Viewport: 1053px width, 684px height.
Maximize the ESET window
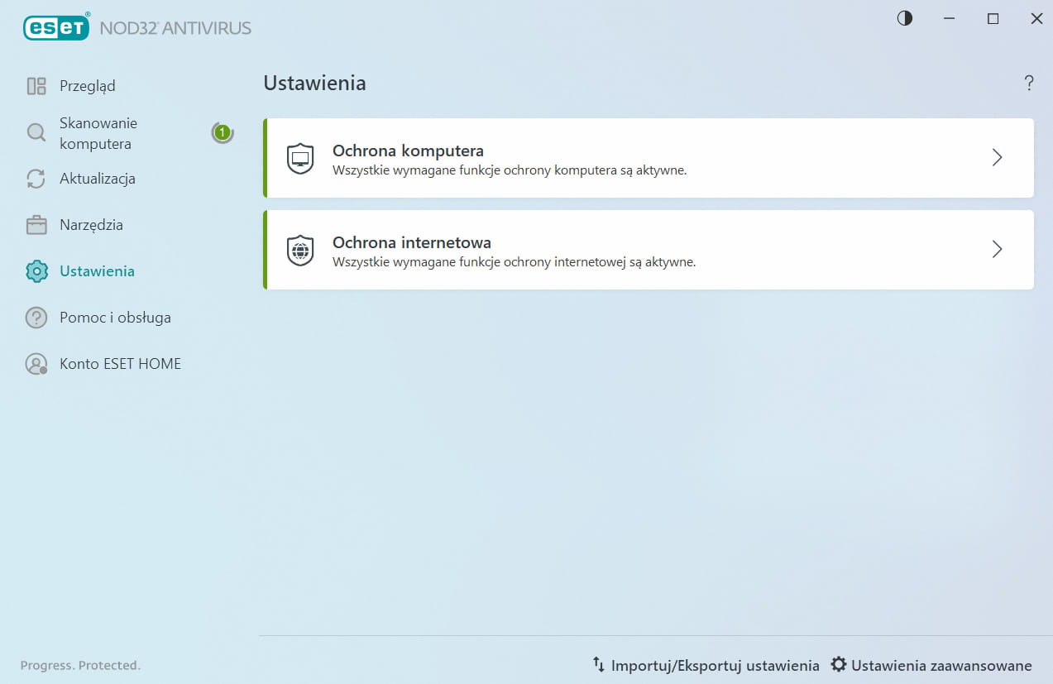[x=993, y=18]
